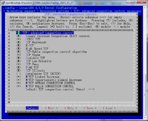Toggle the empty DataCenter TCP (DCTCP) marker

pos(19,74)
